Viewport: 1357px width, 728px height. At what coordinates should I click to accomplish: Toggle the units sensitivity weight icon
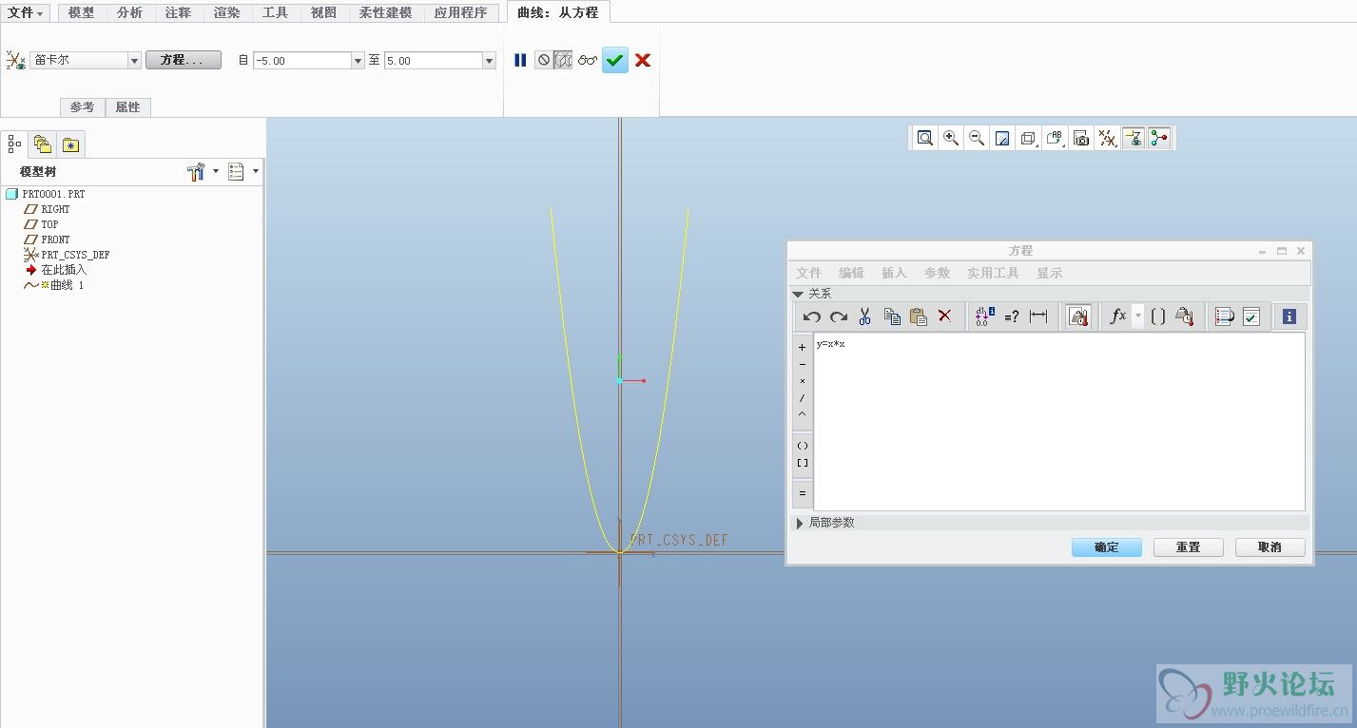tap(1077, 316)
